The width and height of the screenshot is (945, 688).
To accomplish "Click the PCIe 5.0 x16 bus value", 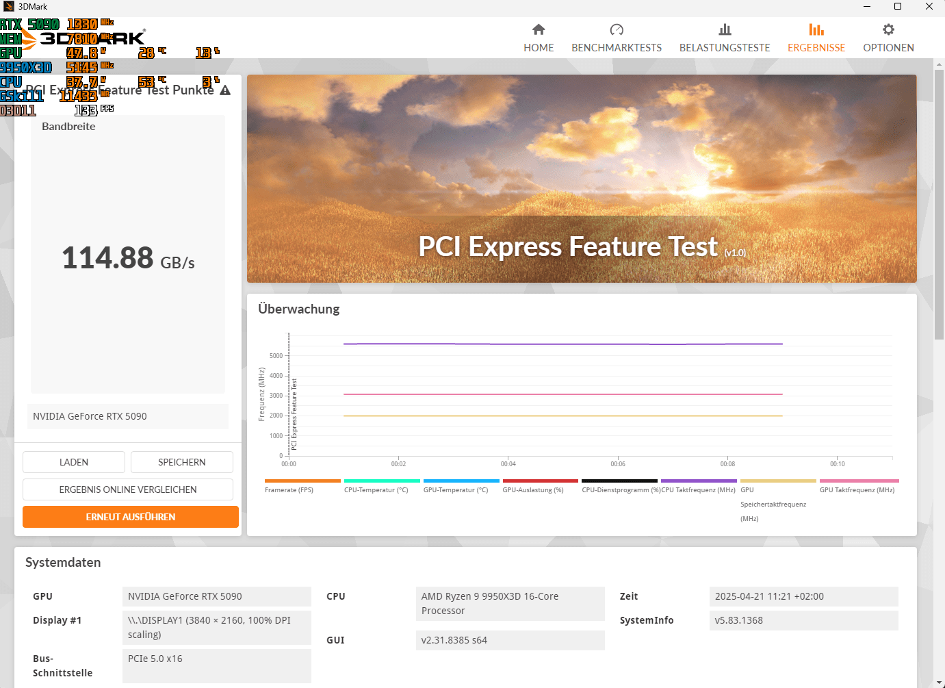I will 217,665.
